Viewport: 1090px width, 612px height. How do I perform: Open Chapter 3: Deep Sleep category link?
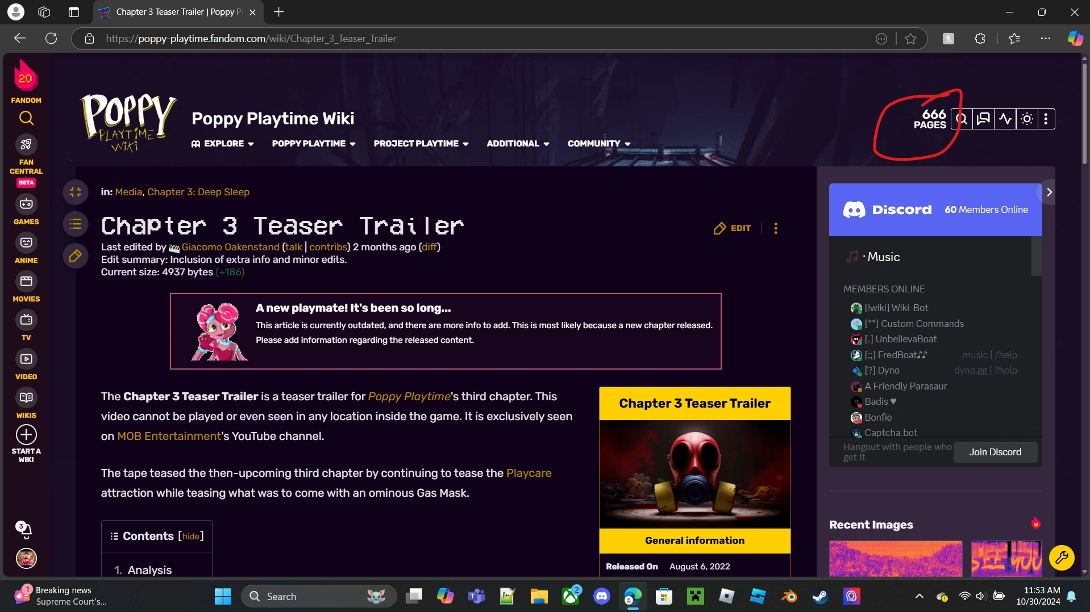pos(198,192)
